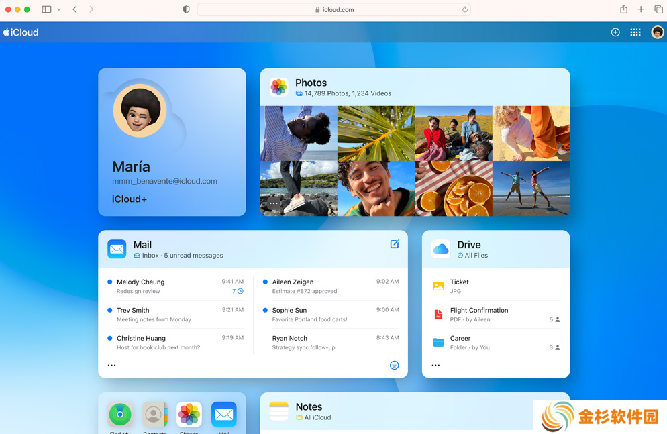The image size is (667, 434).
Task: Open the beach jumping people photo thumbnail
Action: pyautogui.click(x=531, y=188)
